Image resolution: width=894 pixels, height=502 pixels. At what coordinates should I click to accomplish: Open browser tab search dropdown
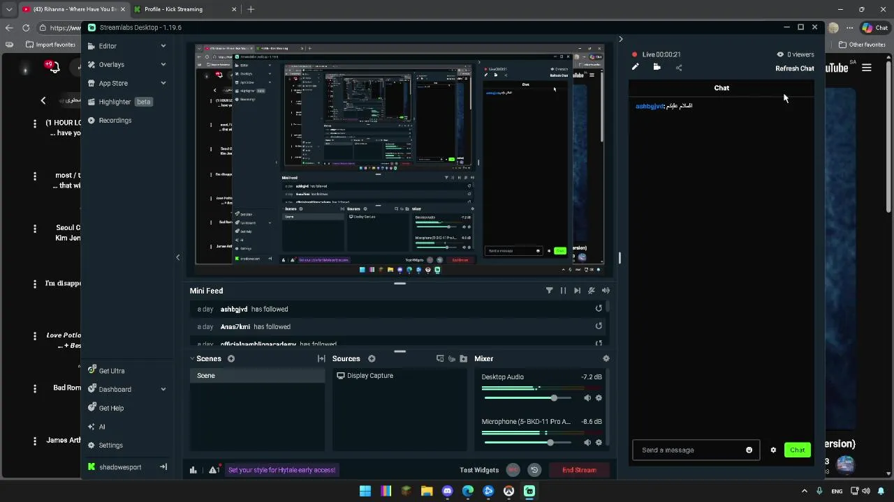[8, 9]
